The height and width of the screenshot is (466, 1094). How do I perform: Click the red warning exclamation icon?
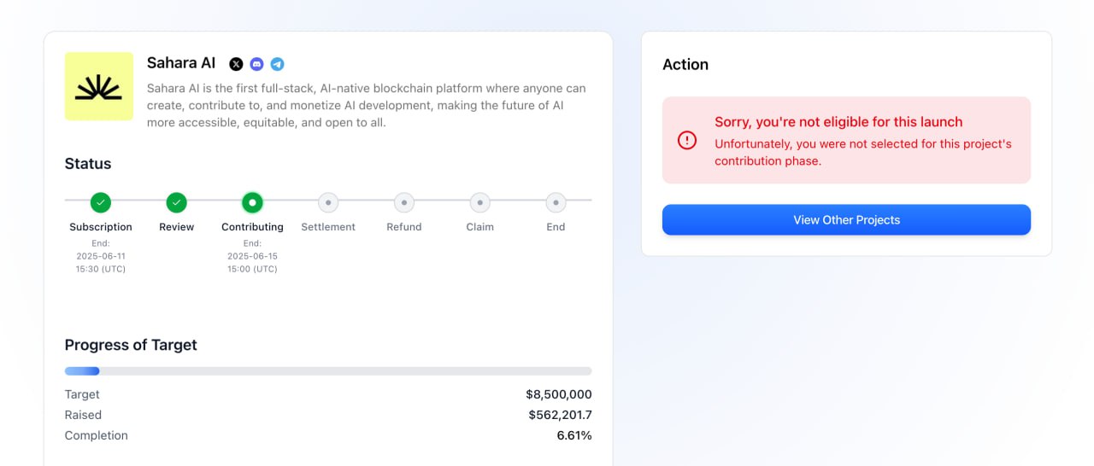tap(687, 140)
